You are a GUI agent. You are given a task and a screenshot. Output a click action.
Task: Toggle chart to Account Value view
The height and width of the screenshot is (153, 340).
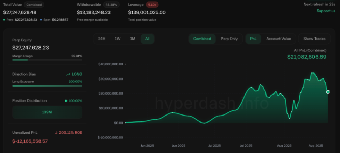coord(278,39)
